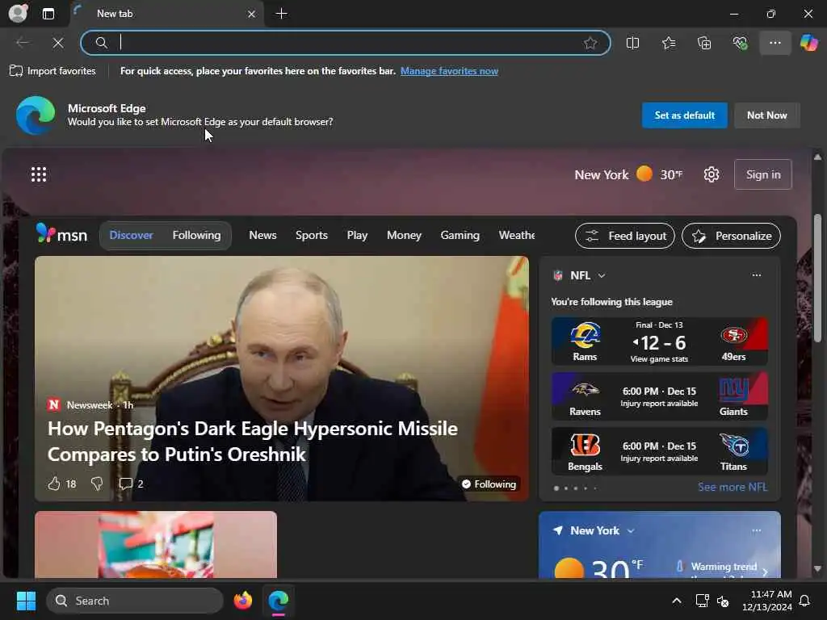Open the News tab

click(262, 235)
